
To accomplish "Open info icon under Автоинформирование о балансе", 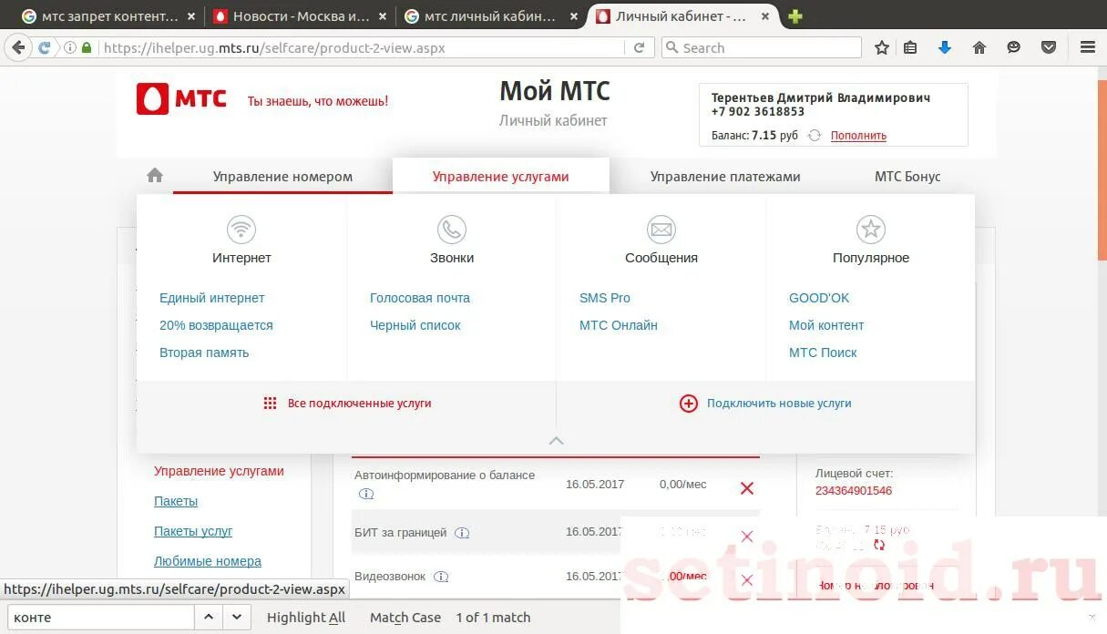I will [x=366, y=495].
